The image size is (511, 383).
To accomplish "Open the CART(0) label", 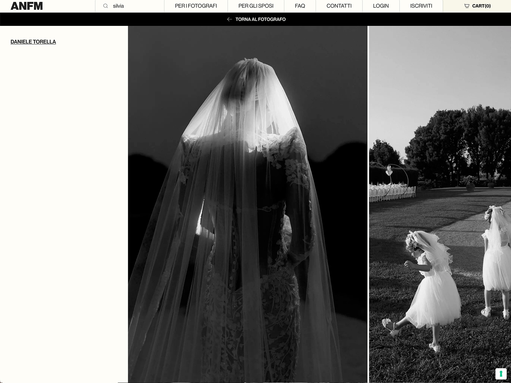I will click(481, 6).
